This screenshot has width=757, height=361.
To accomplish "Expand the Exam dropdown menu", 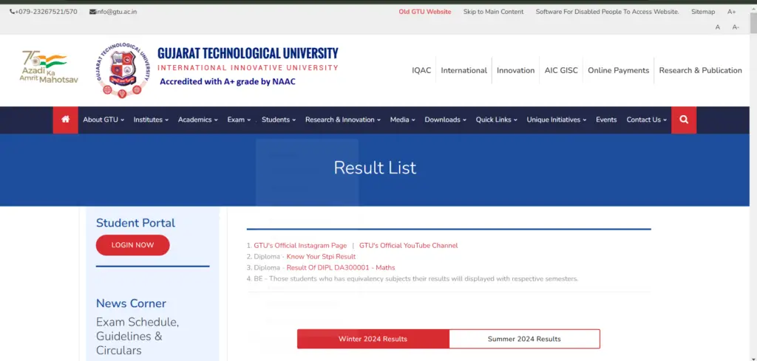I will [239, 120].
